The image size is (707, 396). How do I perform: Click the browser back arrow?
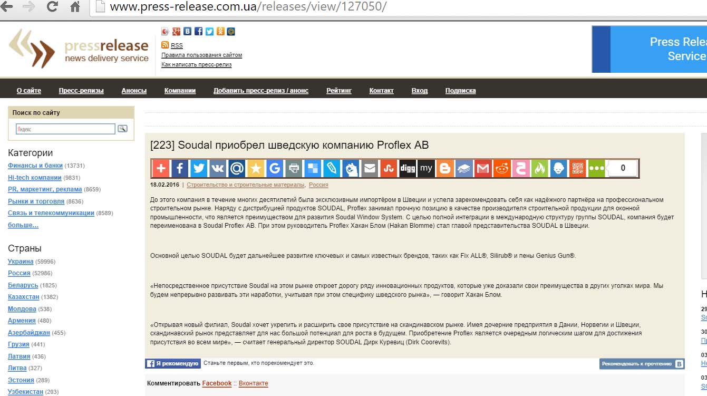pyautogui.click(x=7, y=7)
